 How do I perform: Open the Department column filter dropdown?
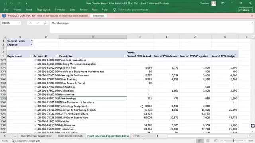click(x=31, y=56)
